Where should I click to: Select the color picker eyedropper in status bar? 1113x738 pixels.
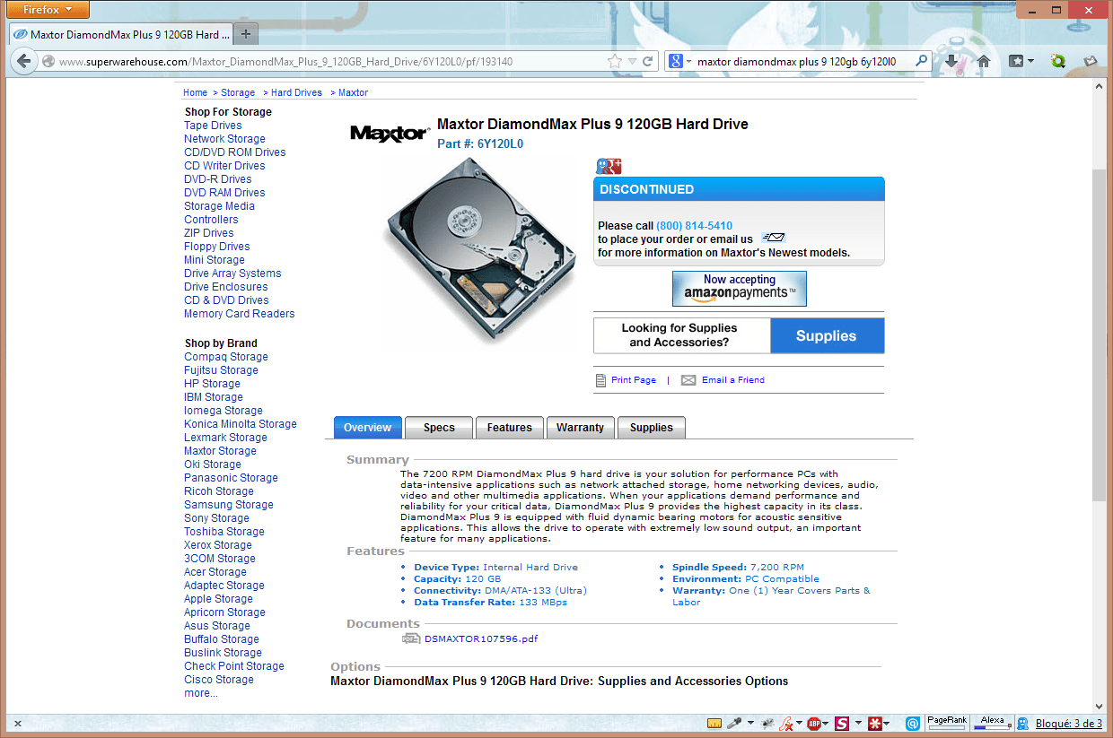click(733, 723)
